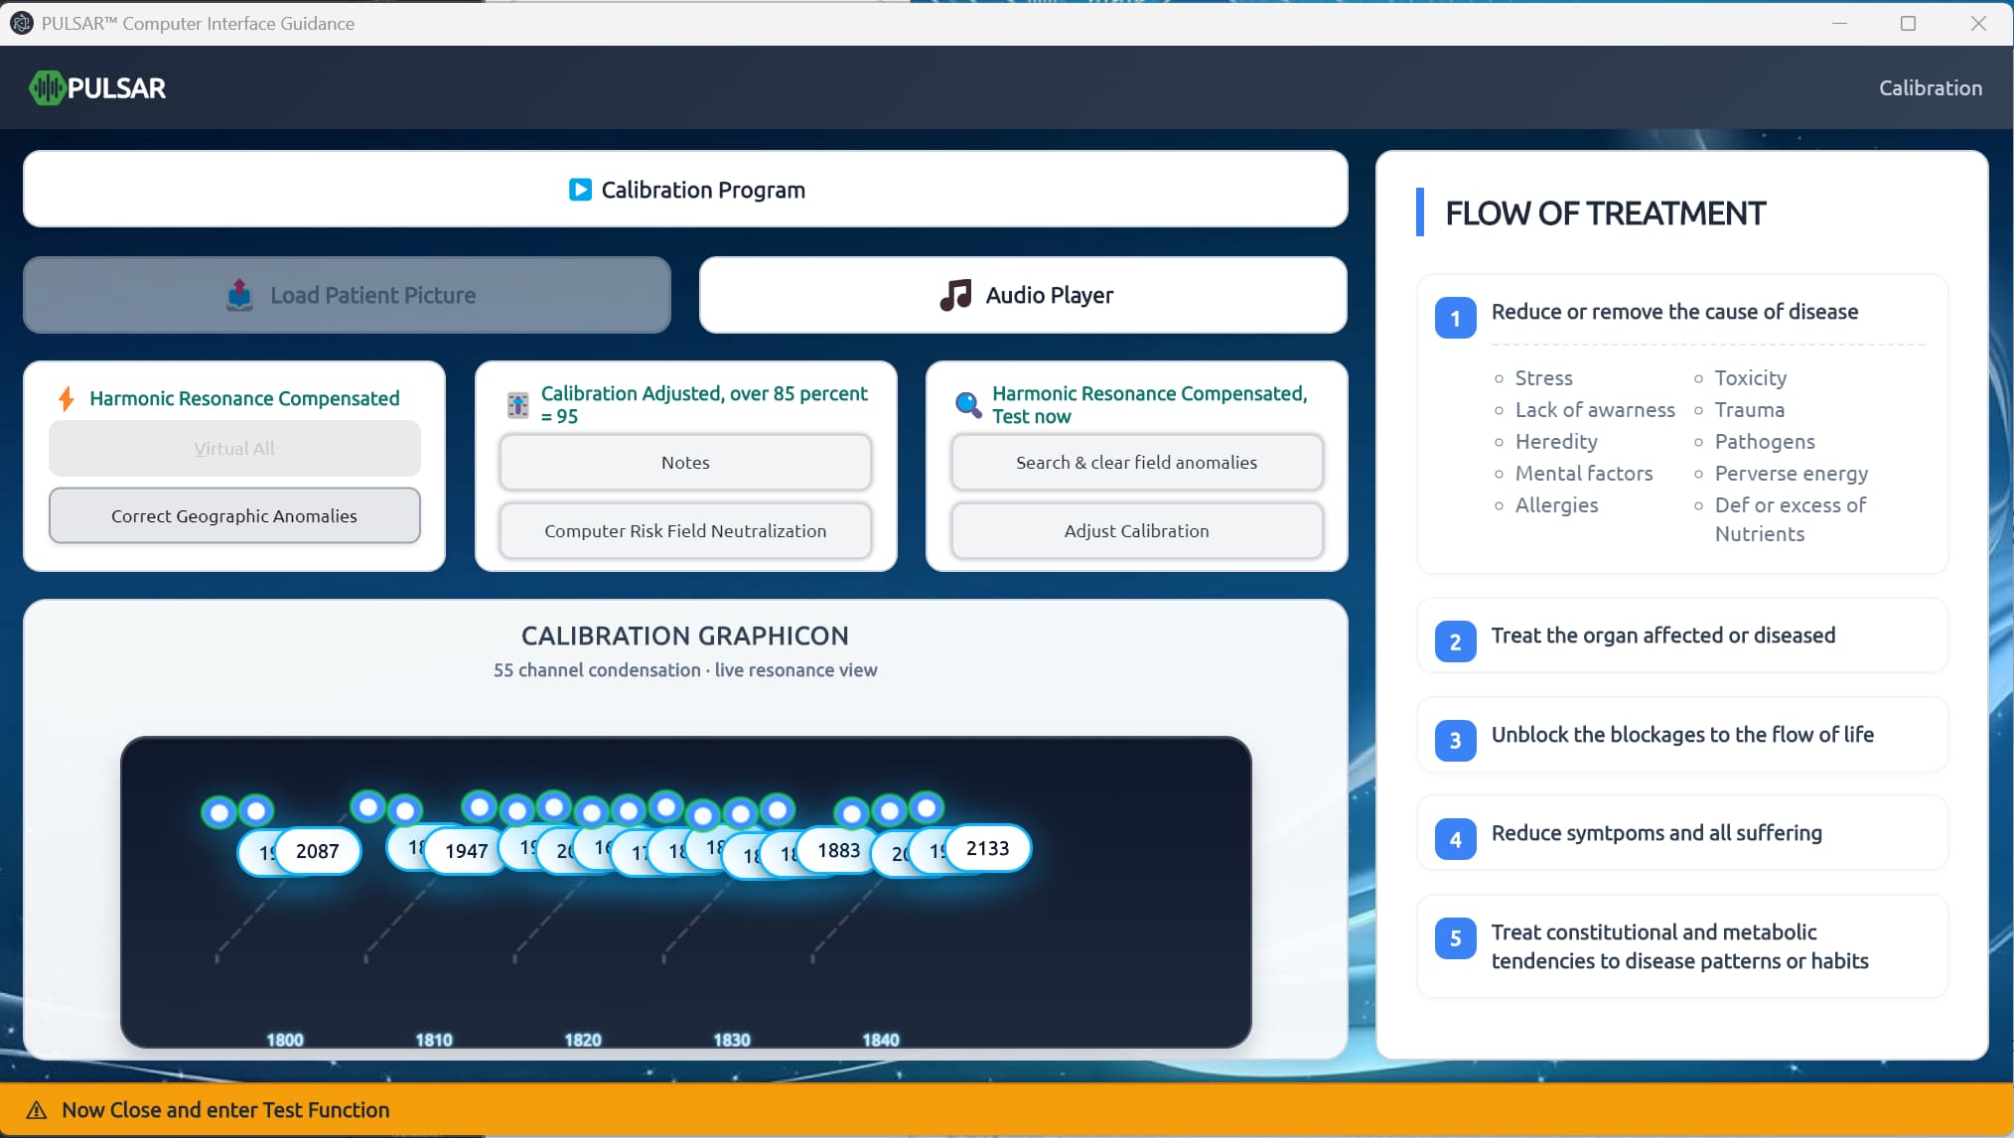
Task: Click the 1800 axis label
Action: point(285,1040)
